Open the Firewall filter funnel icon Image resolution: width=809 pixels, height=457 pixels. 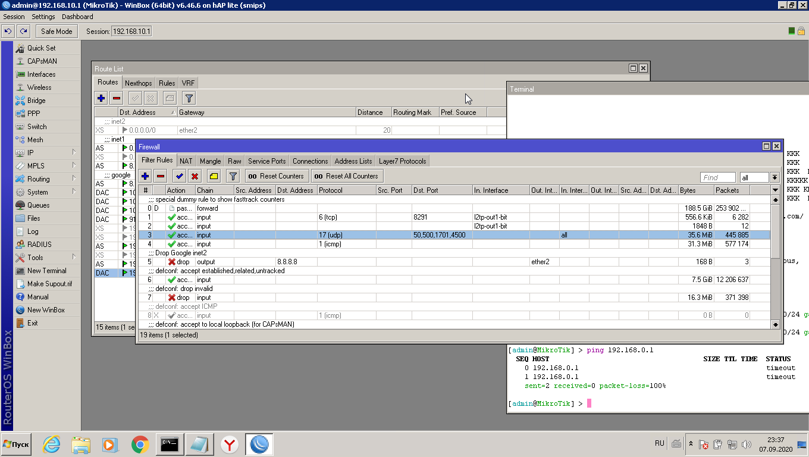[x=233, y=176]
